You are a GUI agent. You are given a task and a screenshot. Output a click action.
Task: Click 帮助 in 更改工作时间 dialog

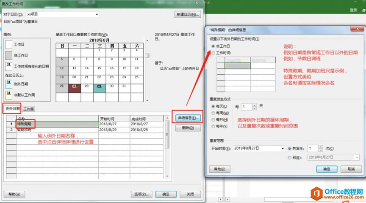14,194
